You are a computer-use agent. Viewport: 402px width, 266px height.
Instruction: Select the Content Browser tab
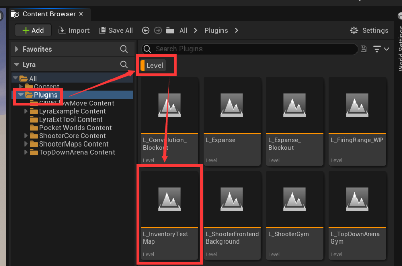pyautogui.click(x=49, y=14)
